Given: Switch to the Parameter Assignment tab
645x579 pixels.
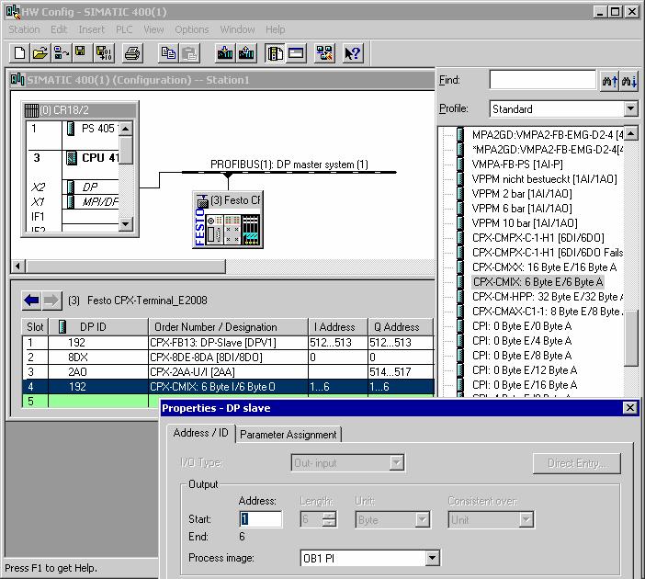Looking at the screenshot, I should 288,435.
